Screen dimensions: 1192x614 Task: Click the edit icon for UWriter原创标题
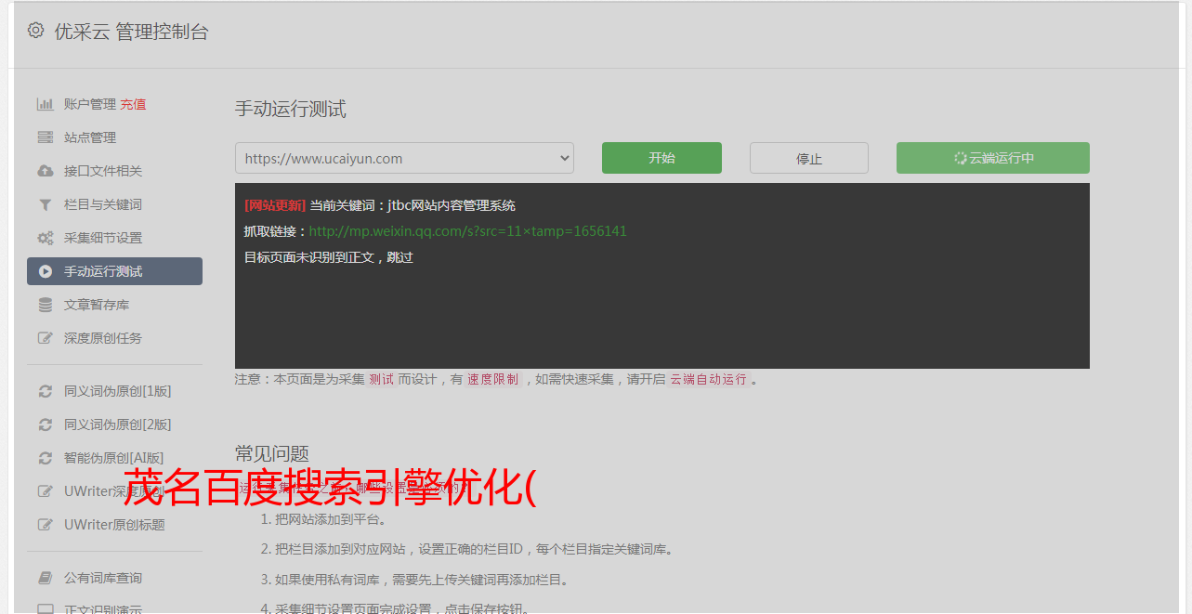coord(45,525)
